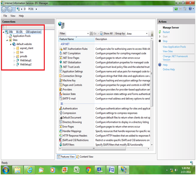Click the Forward navigation arrow

click(10, 9)
